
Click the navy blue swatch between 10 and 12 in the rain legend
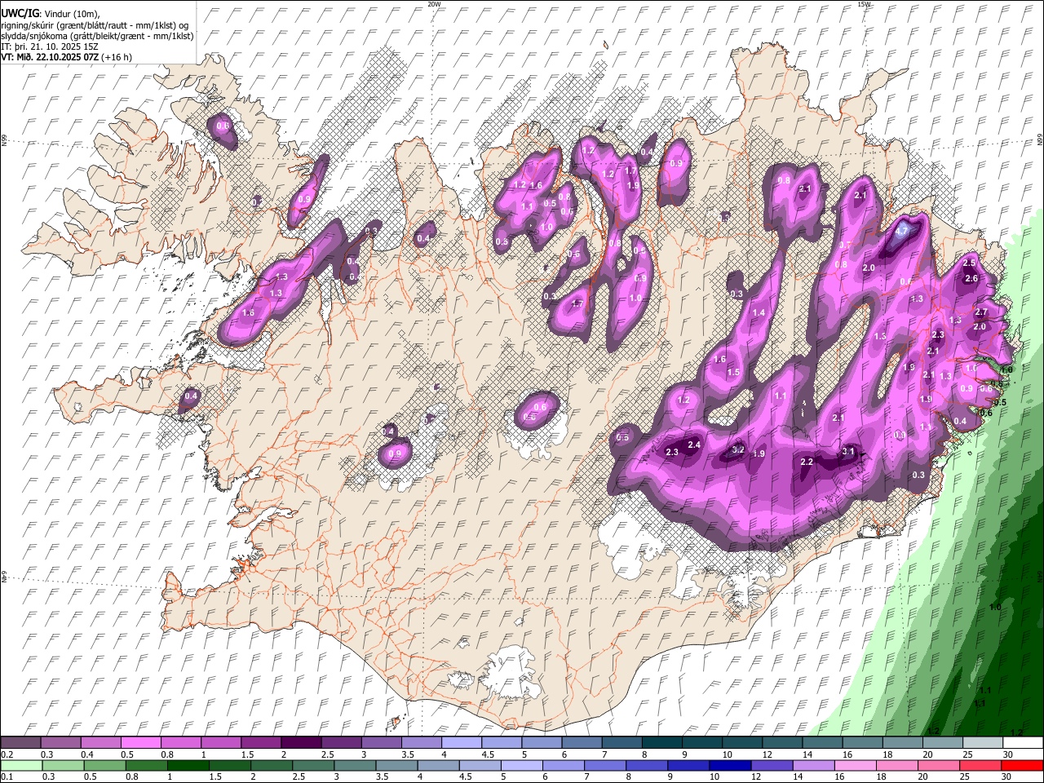(729, 765)
